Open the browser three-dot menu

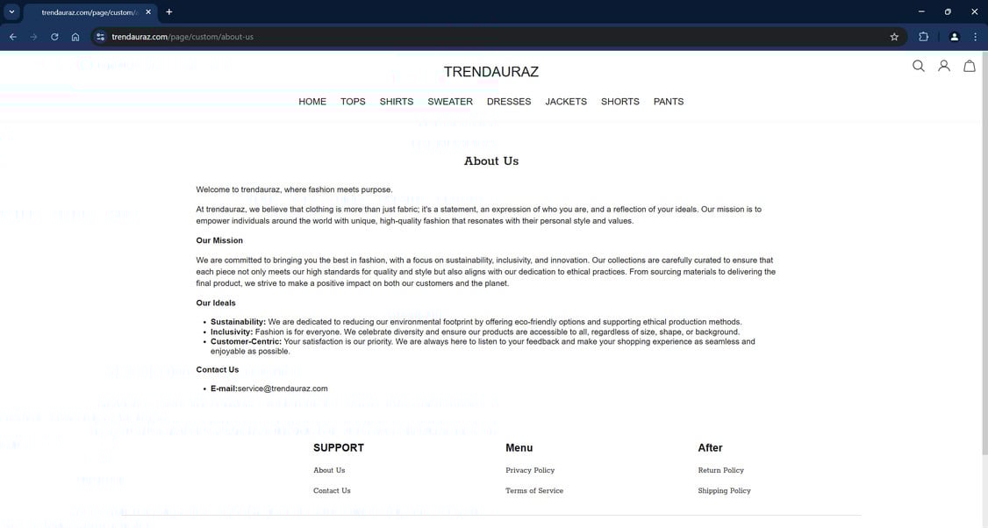(x=976, y=37)
